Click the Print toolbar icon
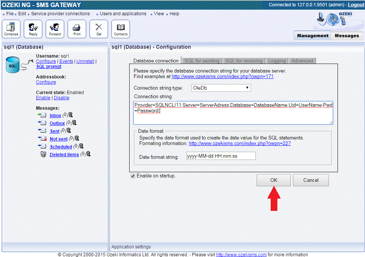The width and height of the screenshot is (365, 257). [x=77, y=29]
